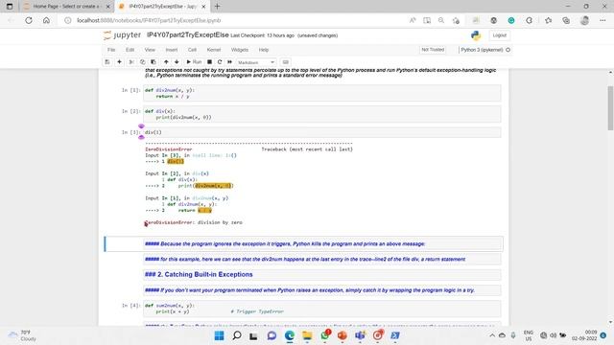Open browser Settings and more menu
This screenshot has height=345, width=614.
(602, 20)
